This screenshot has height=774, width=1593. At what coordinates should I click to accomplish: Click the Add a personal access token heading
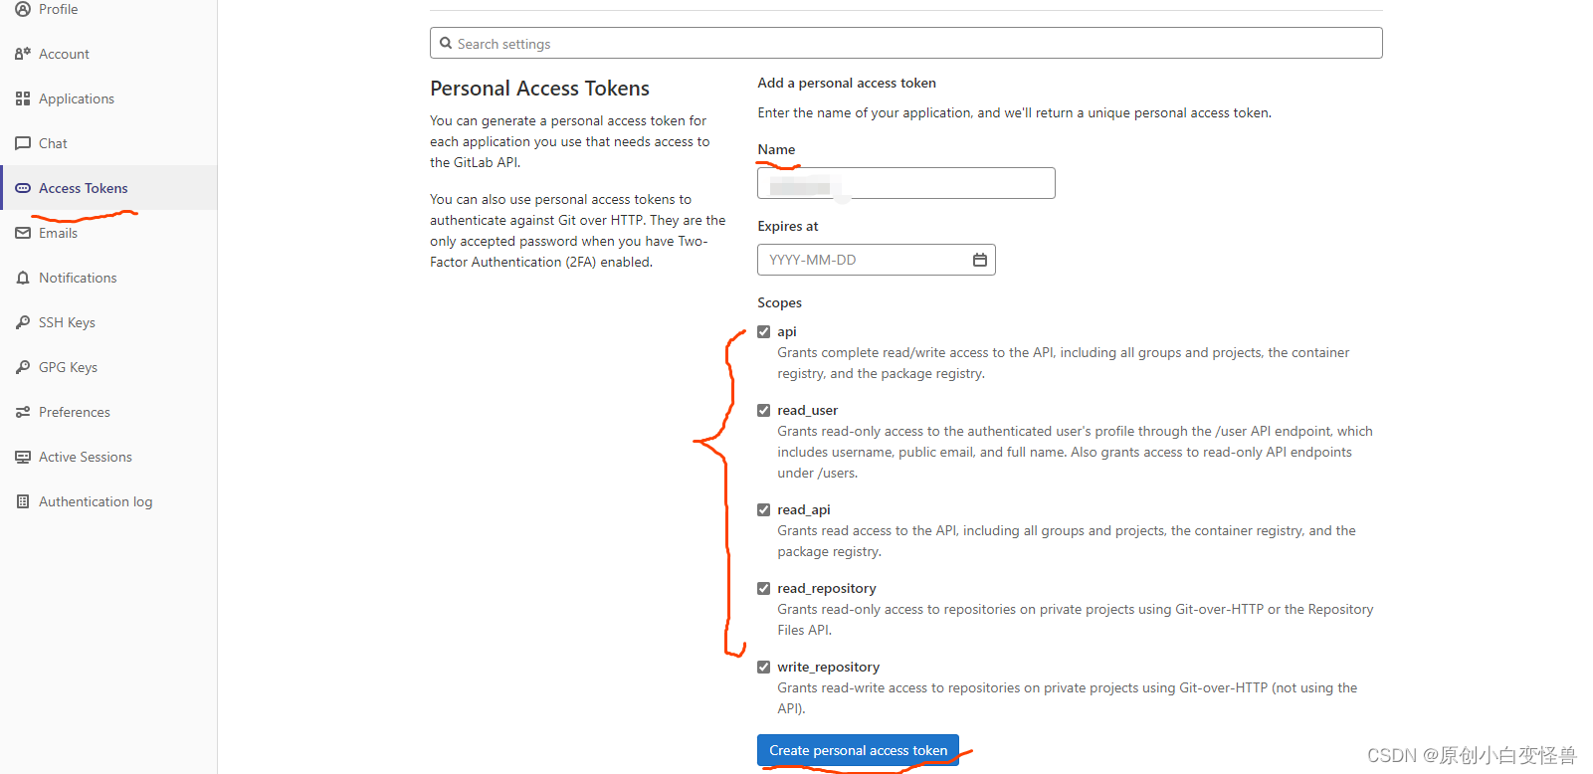tap(847, 83)
